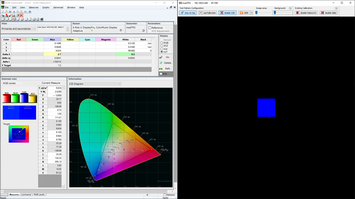This screenshot has width=355, height=199.
Task: Click the Copy toolbar icon
Action: tap(18, 11)
